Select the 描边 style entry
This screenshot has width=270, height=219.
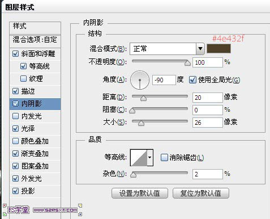(x=35, y=91)
